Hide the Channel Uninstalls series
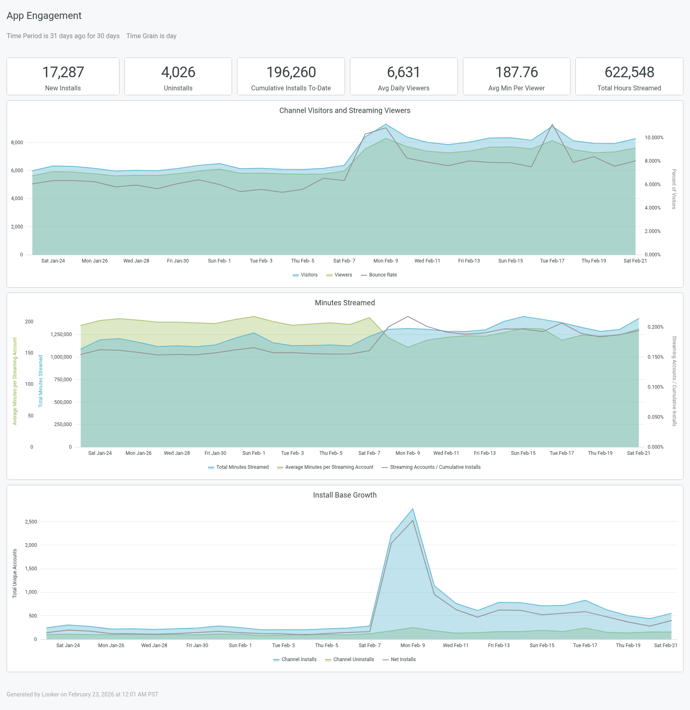690x710 pixels. tap(354, 659)
